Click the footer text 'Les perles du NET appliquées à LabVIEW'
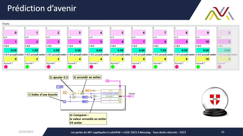The width and height of the screenshot is (243, 136). tap(95, 132)
